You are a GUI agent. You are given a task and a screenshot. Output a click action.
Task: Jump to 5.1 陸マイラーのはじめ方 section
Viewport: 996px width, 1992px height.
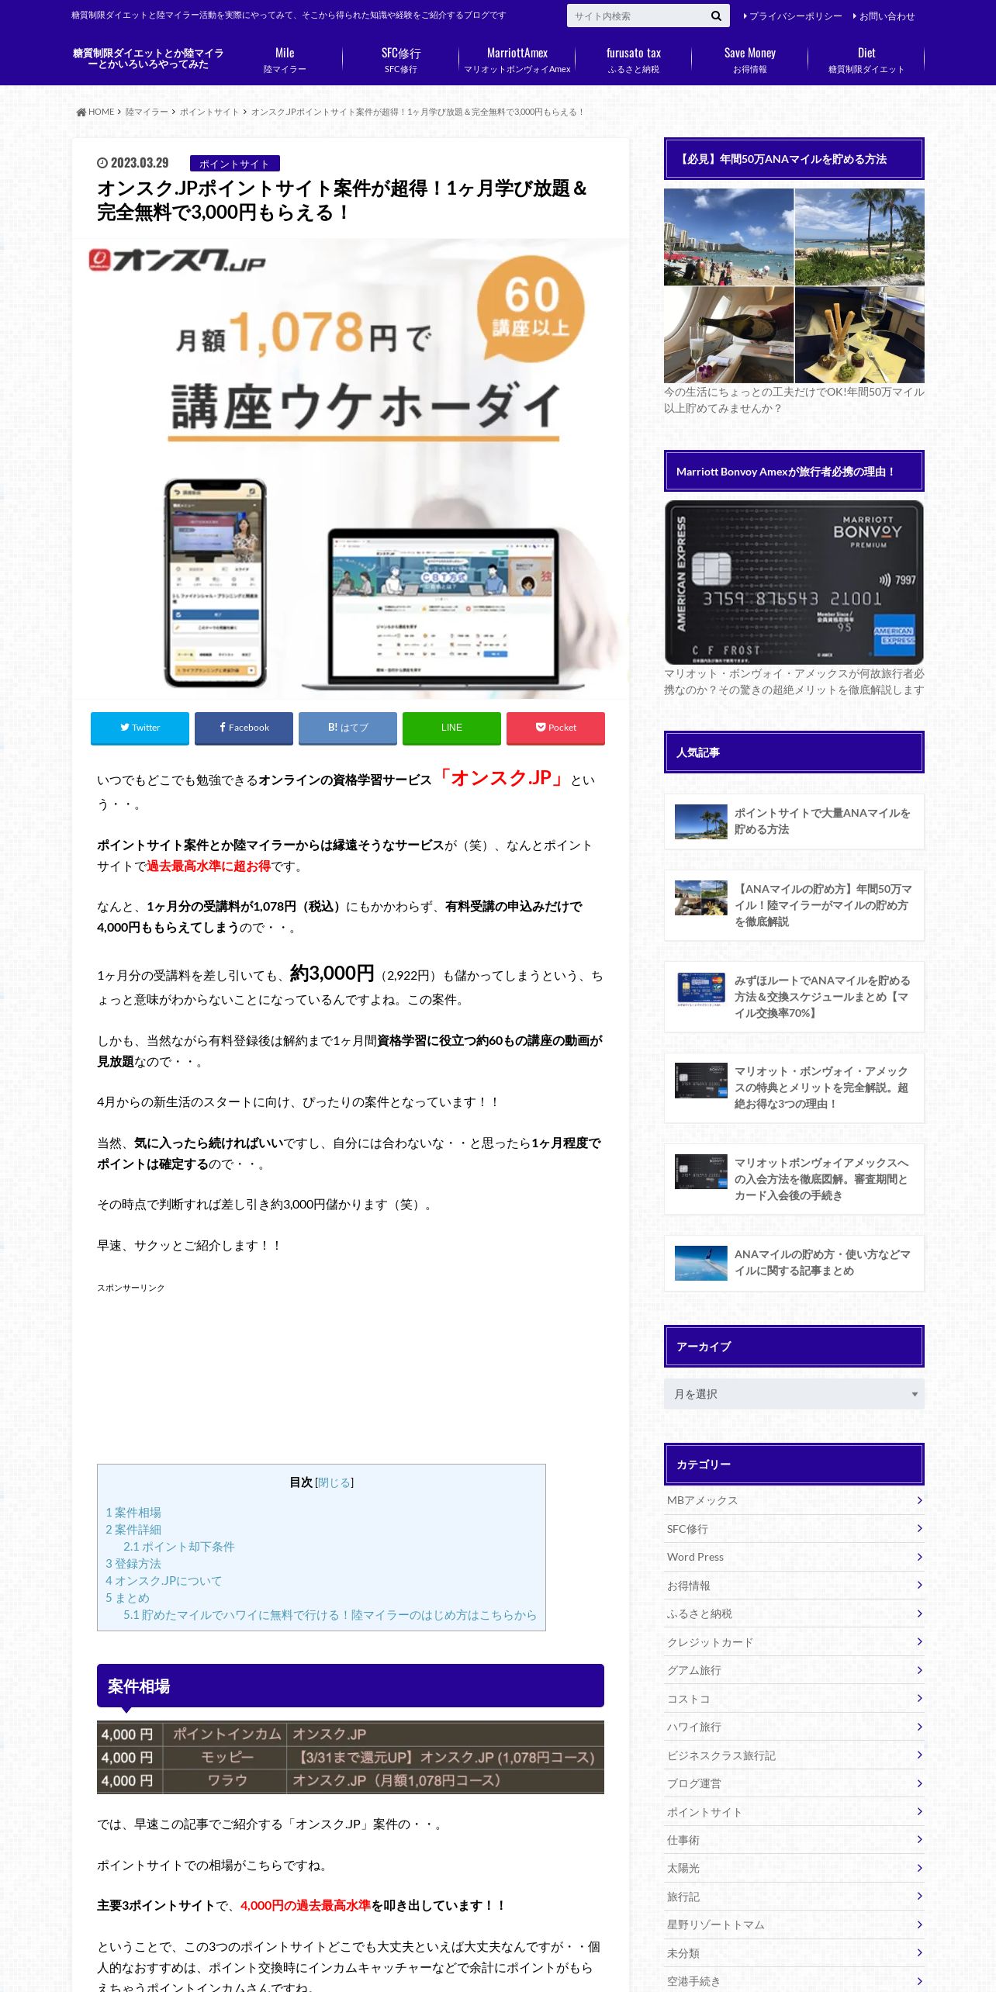pos(330,1615)
